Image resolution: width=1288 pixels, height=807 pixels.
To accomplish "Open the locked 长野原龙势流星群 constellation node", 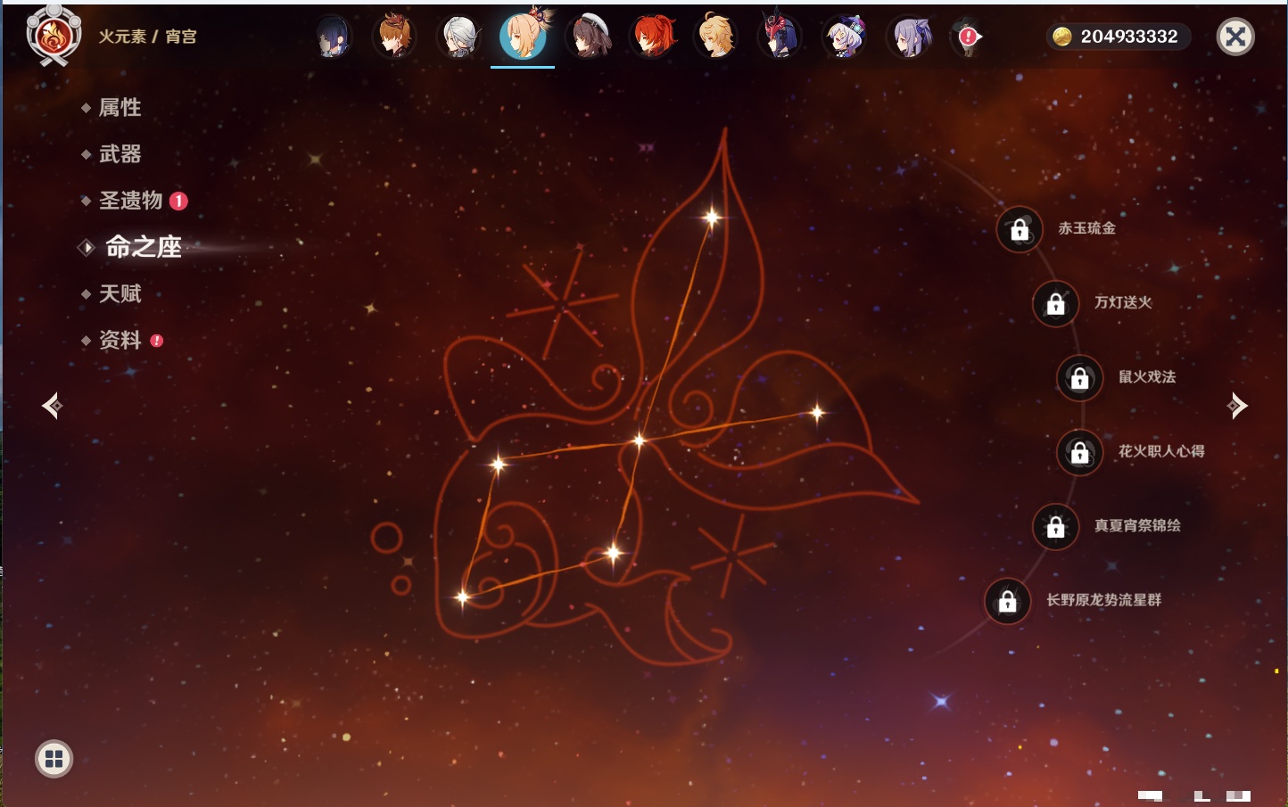I will point(1008,601).
